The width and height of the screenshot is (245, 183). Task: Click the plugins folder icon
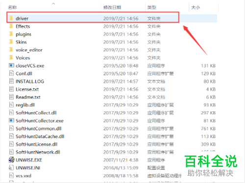pyautogui.click(x=11, y=34)
